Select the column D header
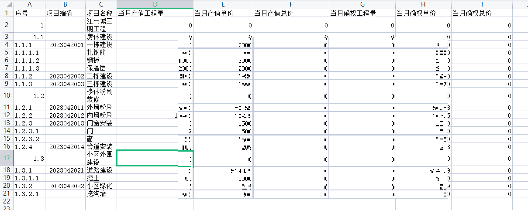528x210 pixels. (x=155, y=4)
